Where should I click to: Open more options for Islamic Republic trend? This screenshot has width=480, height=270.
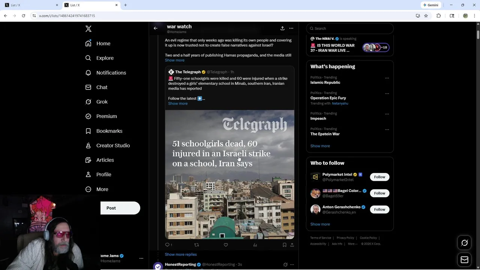click(x=387, y=78)
